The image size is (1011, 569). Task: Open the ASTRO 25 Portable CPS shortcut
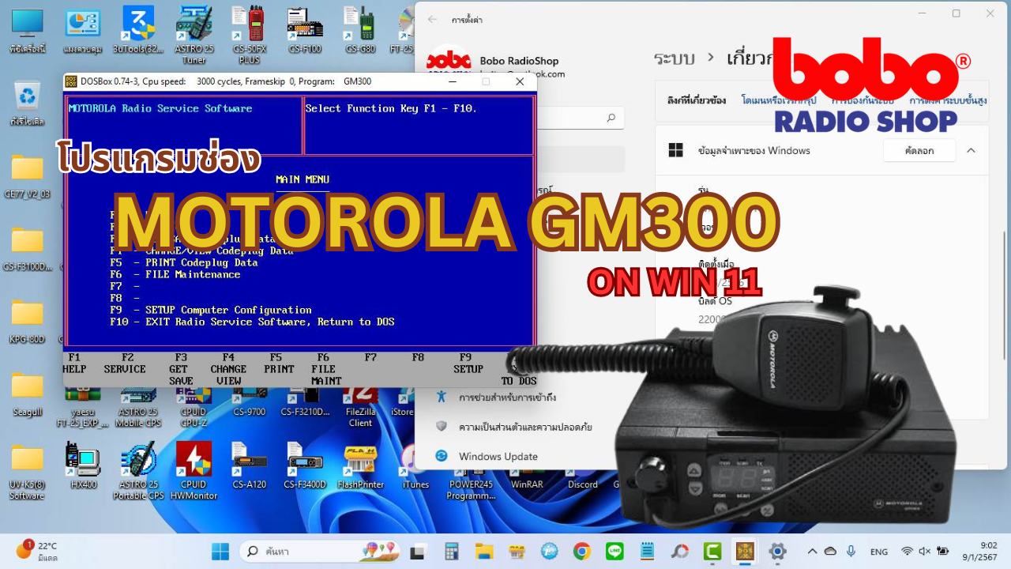(138, 462)
